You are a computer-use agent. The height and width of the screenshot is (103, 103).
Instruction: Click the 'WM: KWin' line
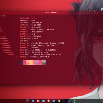24,41
